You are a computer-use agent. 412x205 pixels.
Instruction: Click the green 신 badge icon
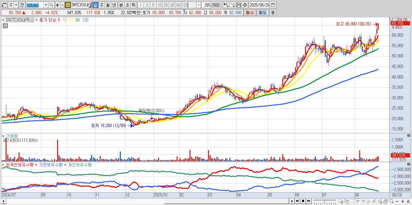[x=68, y=5]
